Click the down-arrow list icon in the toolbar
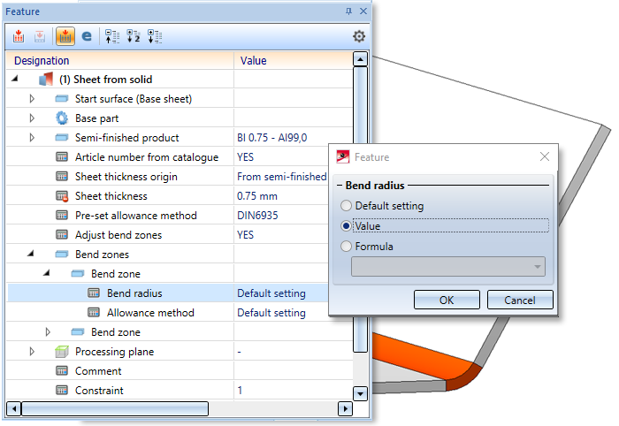Image resolution: width=619 pixels, height=426 pixels. tap(155, 37)
